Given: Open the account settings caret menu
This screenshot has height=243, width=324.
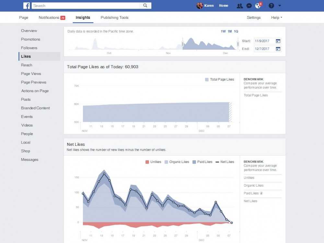Looking at the screenshot, I should [280, 6].
